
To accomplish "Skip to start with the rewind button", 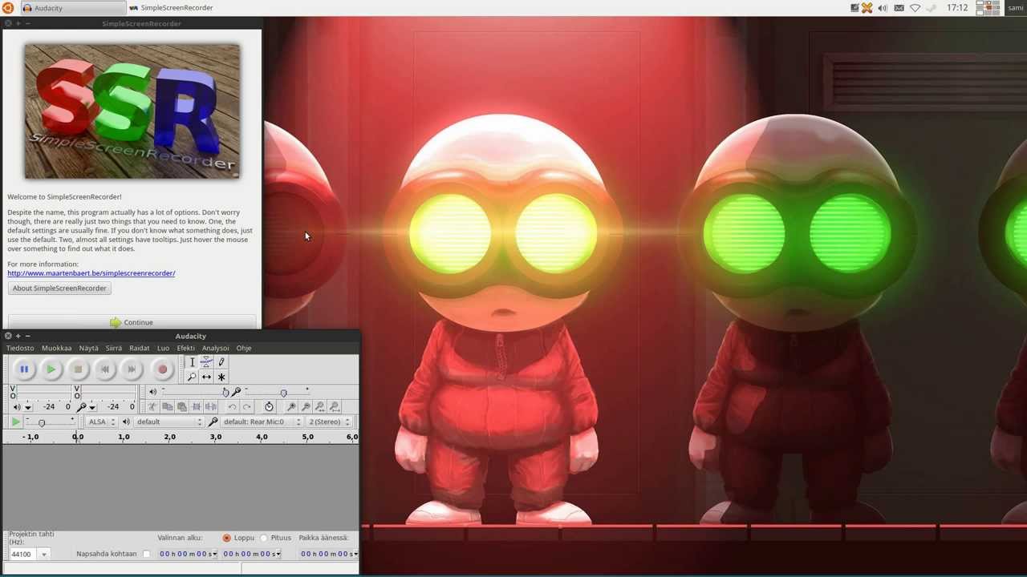I will (x=104, y=369).
